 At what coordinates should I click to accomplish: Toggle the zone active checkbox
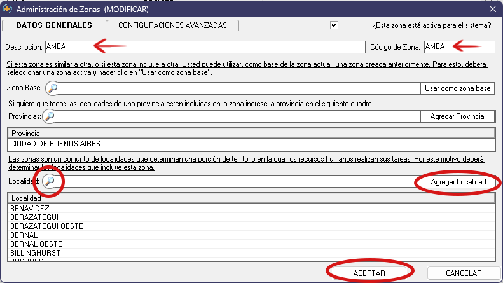click(334, 25)
